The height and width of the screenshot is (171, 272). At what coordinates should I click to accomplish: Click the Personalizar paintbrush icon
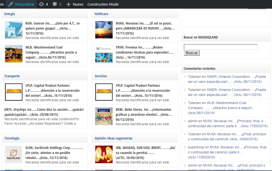(11, 4)
